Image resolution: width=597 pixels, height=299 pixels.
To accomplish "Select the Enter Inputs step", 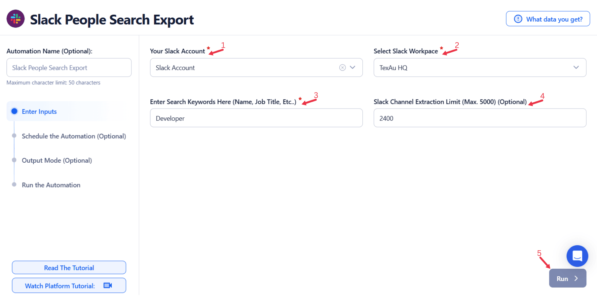I will point(39,111).
